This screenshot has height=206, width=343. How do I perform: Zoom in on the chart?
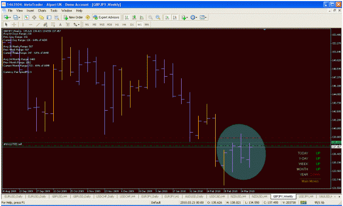pos(150,17)
